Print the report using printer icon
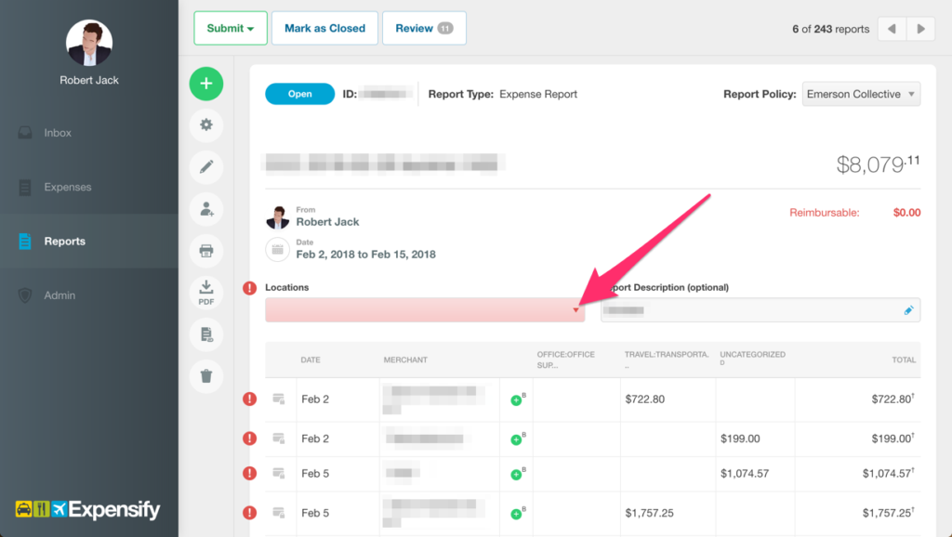This screenshot has height=537, width=952. 206,251
